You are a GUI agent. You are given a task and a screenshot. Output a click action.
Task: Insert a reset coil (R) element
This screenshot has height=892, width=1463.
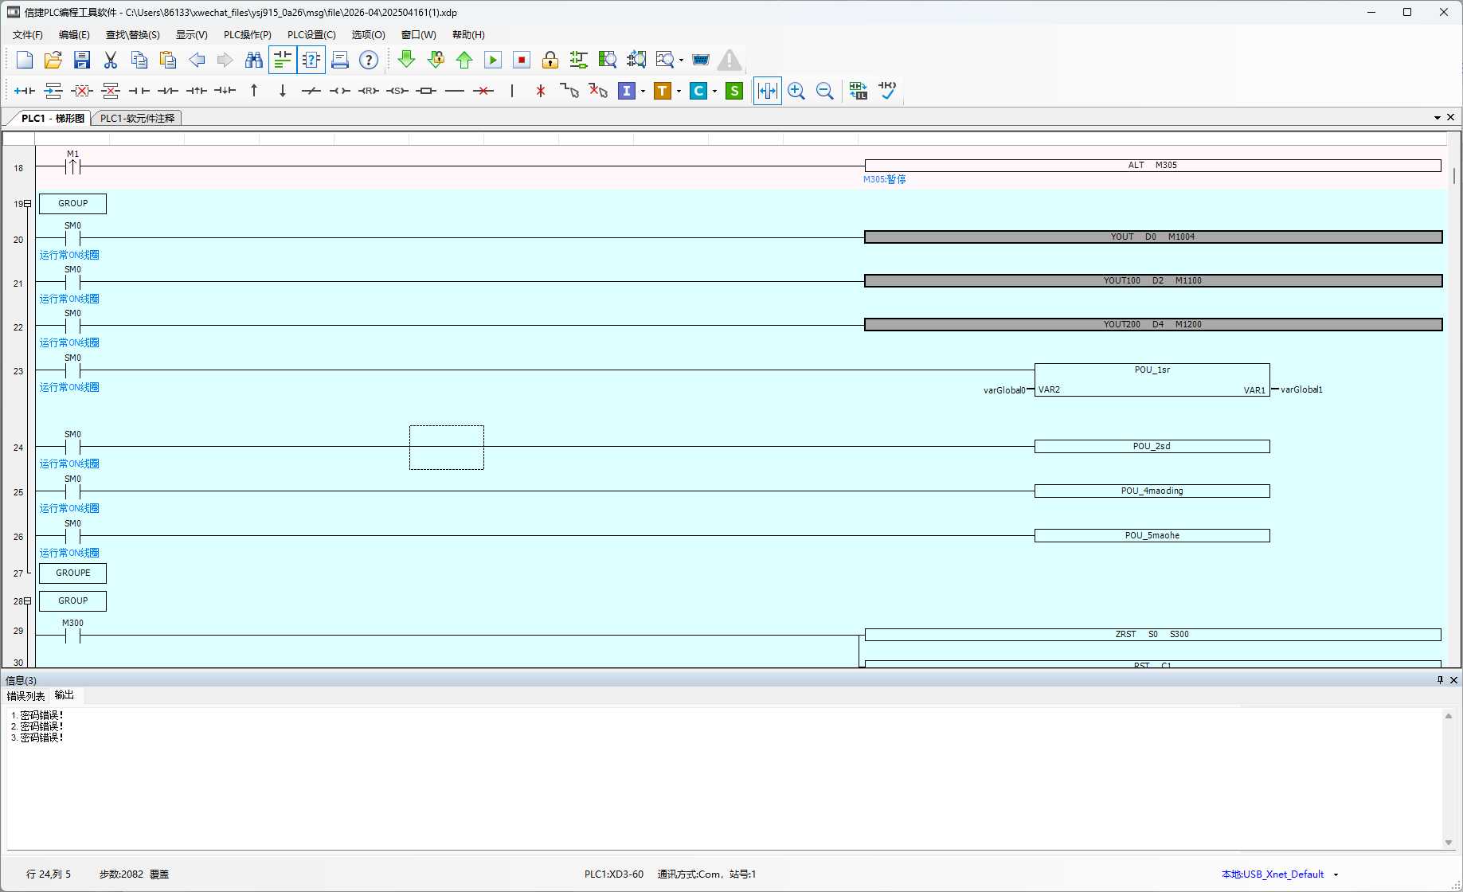click(x=369, y=91)
